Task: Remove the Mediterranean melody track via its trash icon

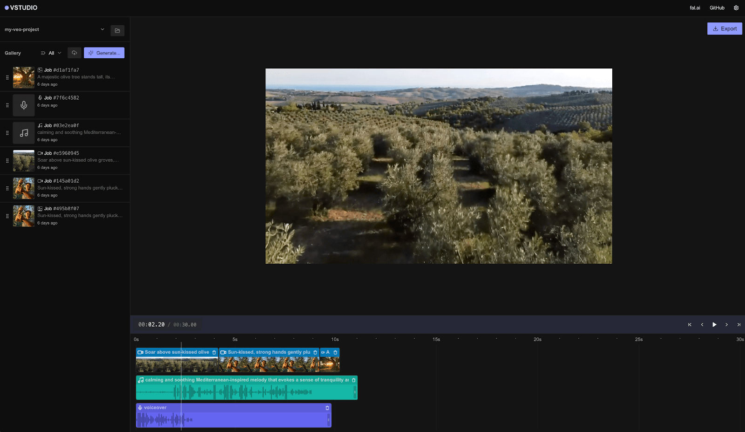Action: click(353, 380)
